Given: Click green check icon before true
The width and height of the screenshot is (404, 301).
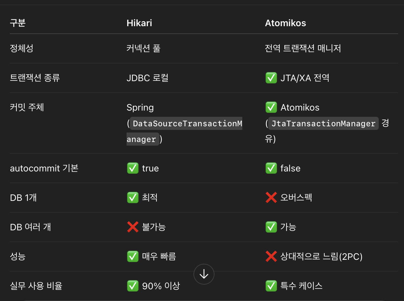Looking at the screenshot, I should click(x=133, y=168).
